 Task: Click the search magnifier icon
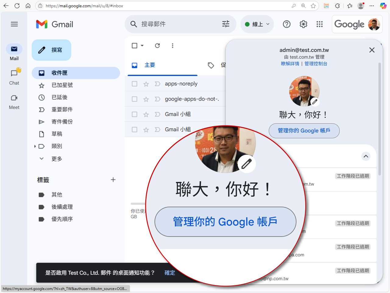pyautogui.click(x=133, y=24)
